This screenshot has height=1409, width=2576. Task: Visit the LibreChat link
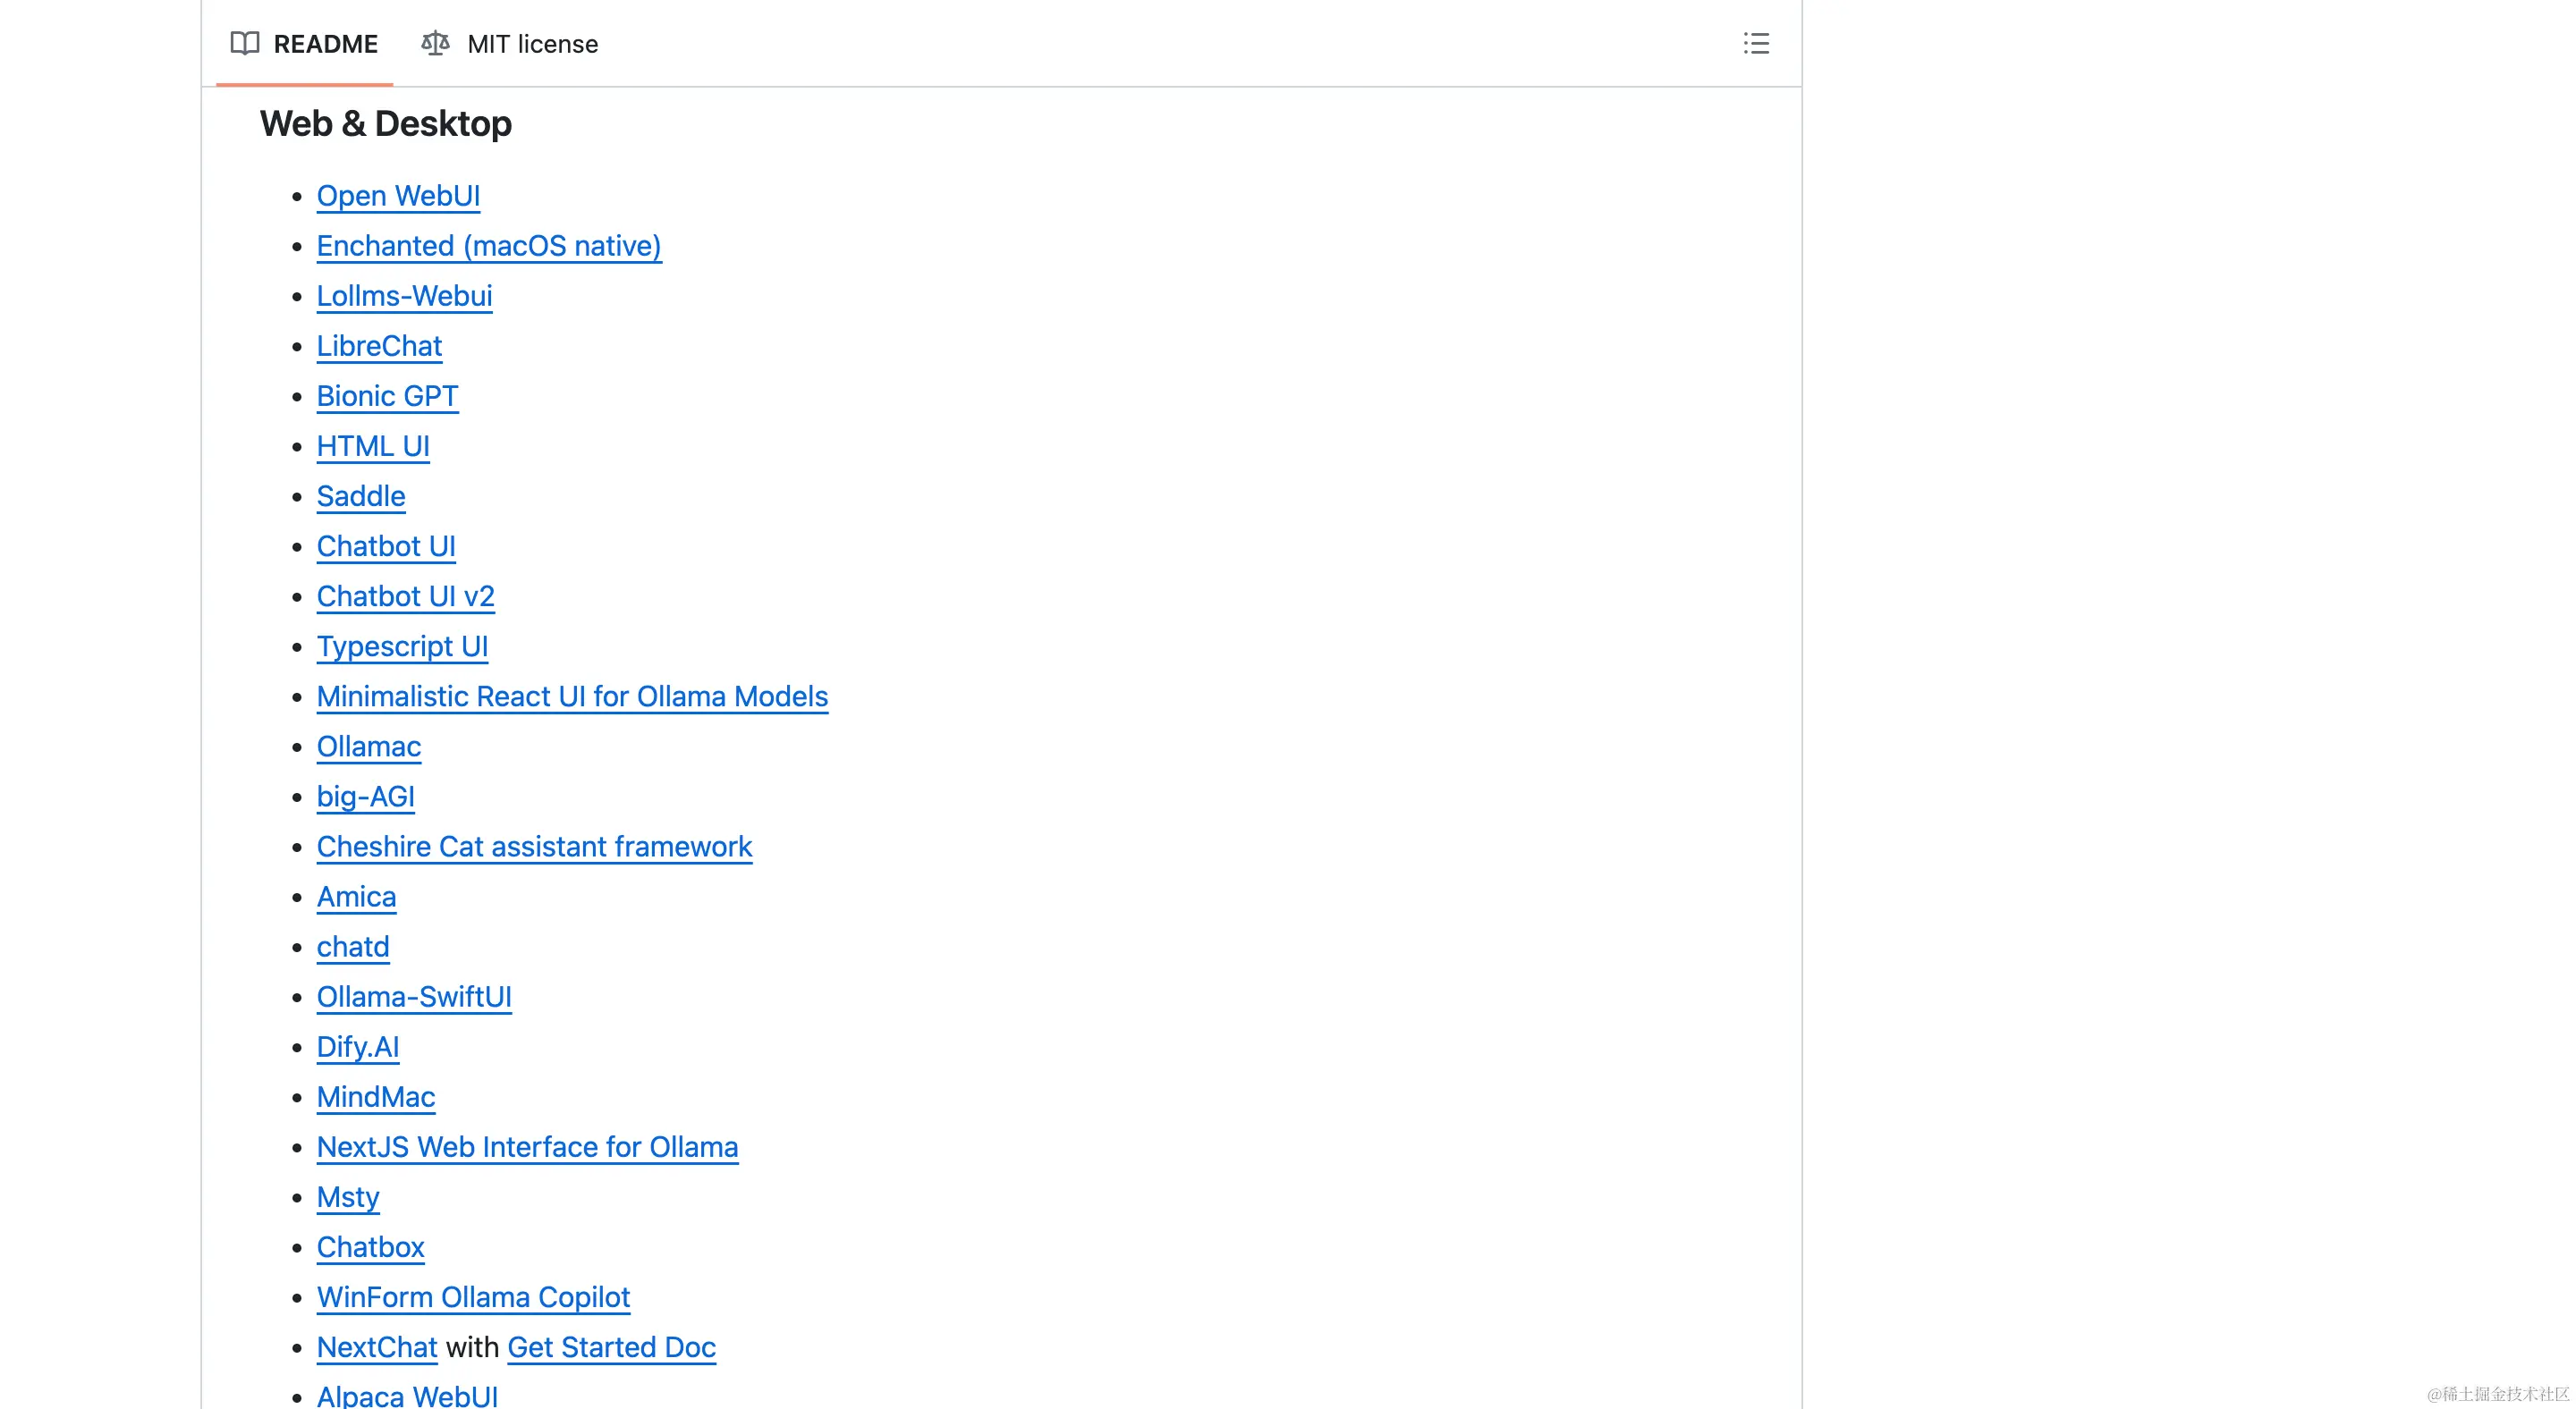click(379, 346)
